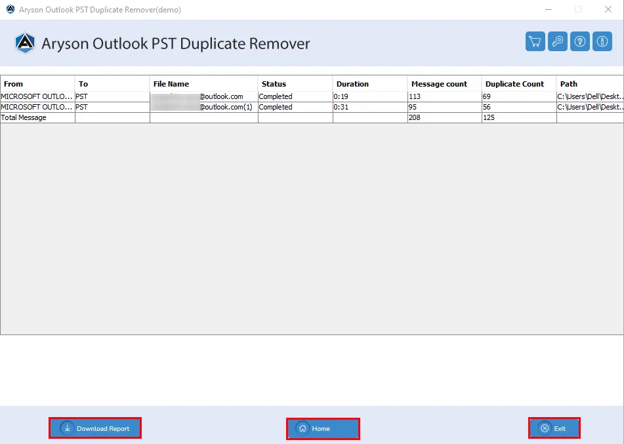Screen dimensions: 624x444
Task: Click the message count cell 95
Action: tap(444, 107)
